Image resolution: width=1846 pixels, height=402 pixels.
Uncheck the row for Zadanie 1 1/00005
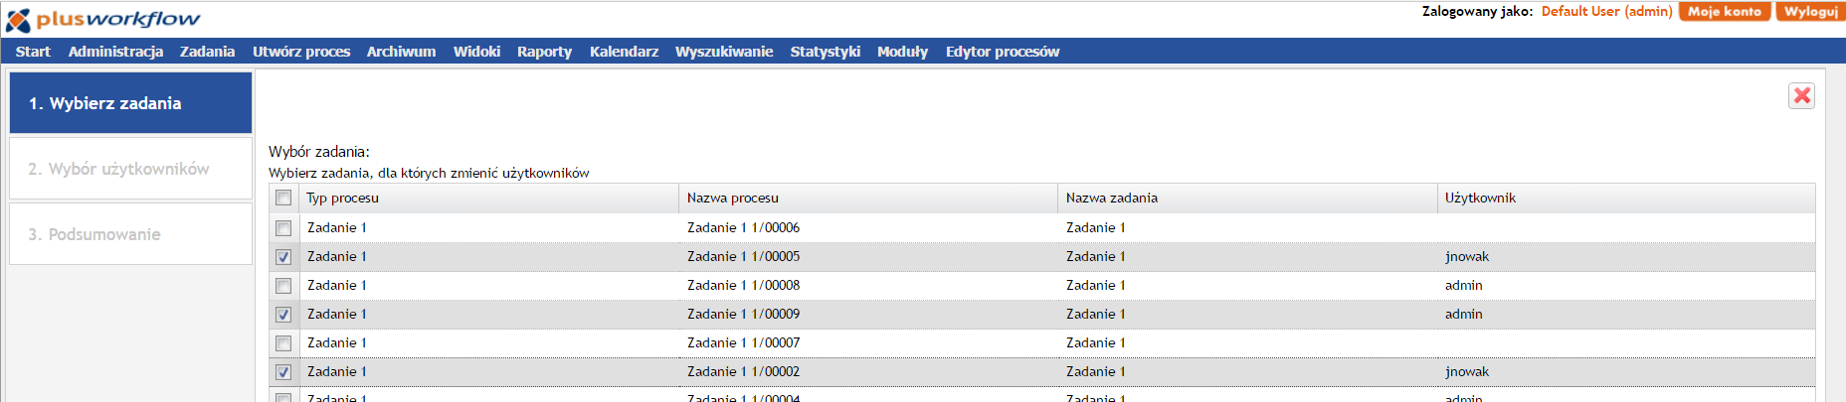(x=283, y=256)
